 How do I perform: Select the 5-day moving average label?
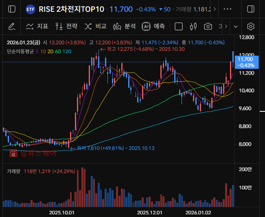(x=37, y=52)
